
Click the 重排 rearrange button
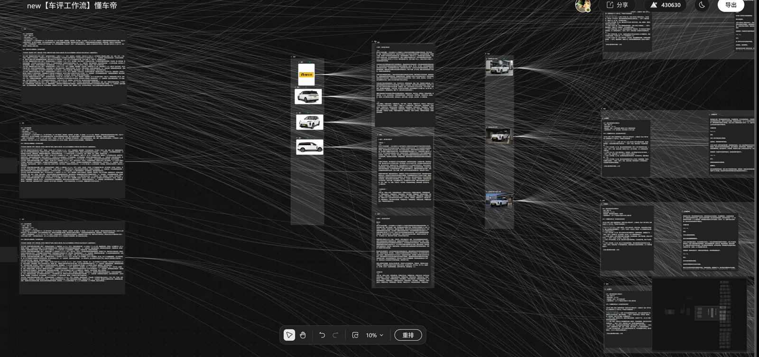tap(408, 335)
